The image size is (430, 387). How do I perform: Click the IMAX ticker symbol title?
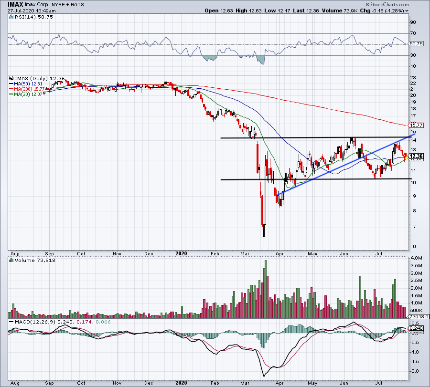[x=15, y=4]
